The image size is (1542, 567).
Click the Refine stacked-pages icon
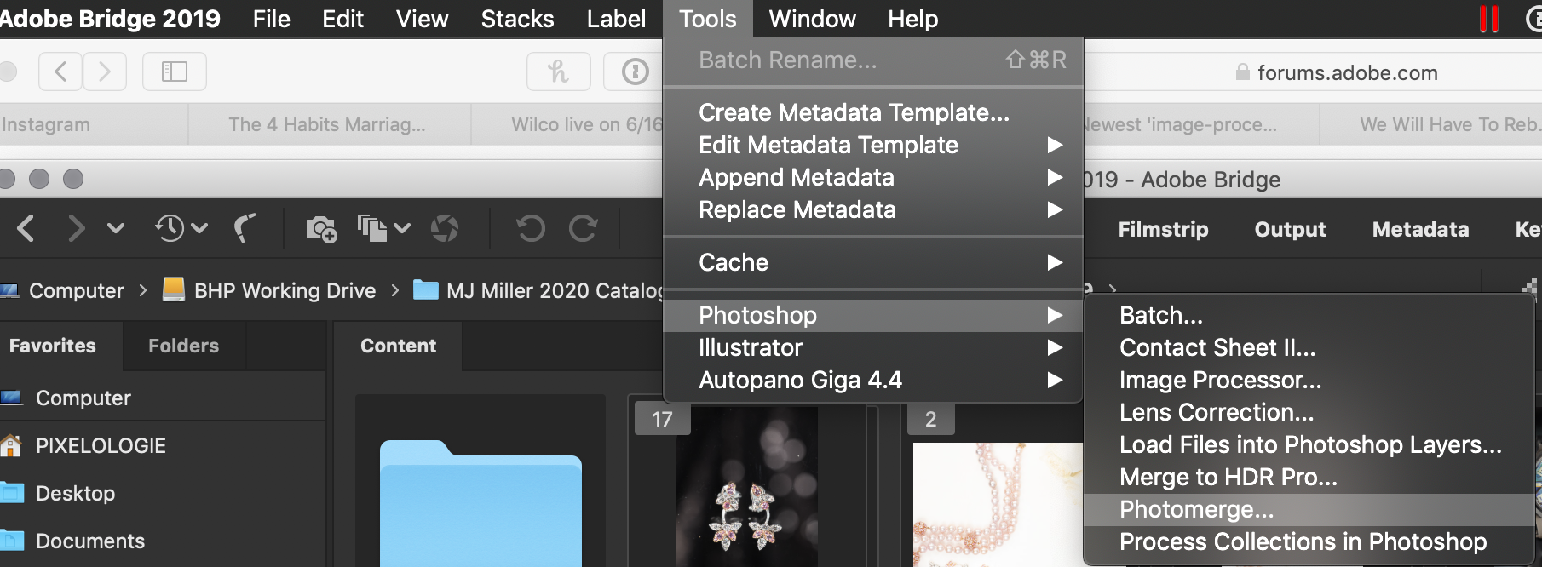373,228
